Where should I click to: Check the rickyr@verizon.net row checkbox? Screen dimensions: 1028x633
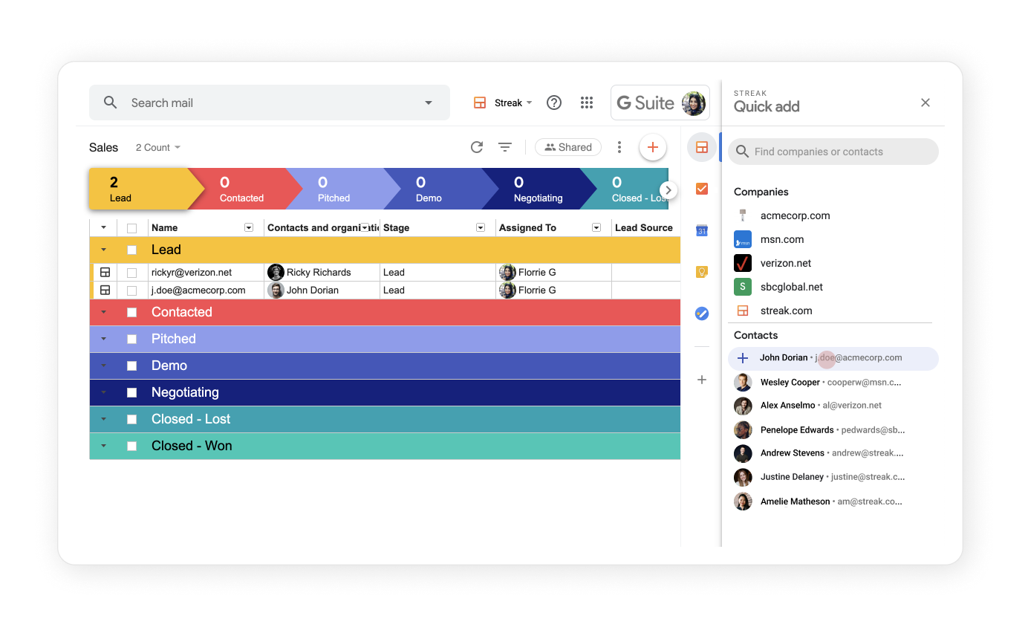coord(132,272)
